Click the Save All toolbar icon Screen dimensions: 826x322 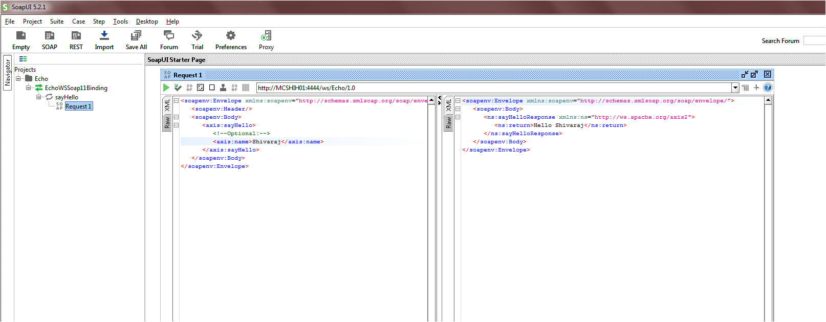pos(136,40)
